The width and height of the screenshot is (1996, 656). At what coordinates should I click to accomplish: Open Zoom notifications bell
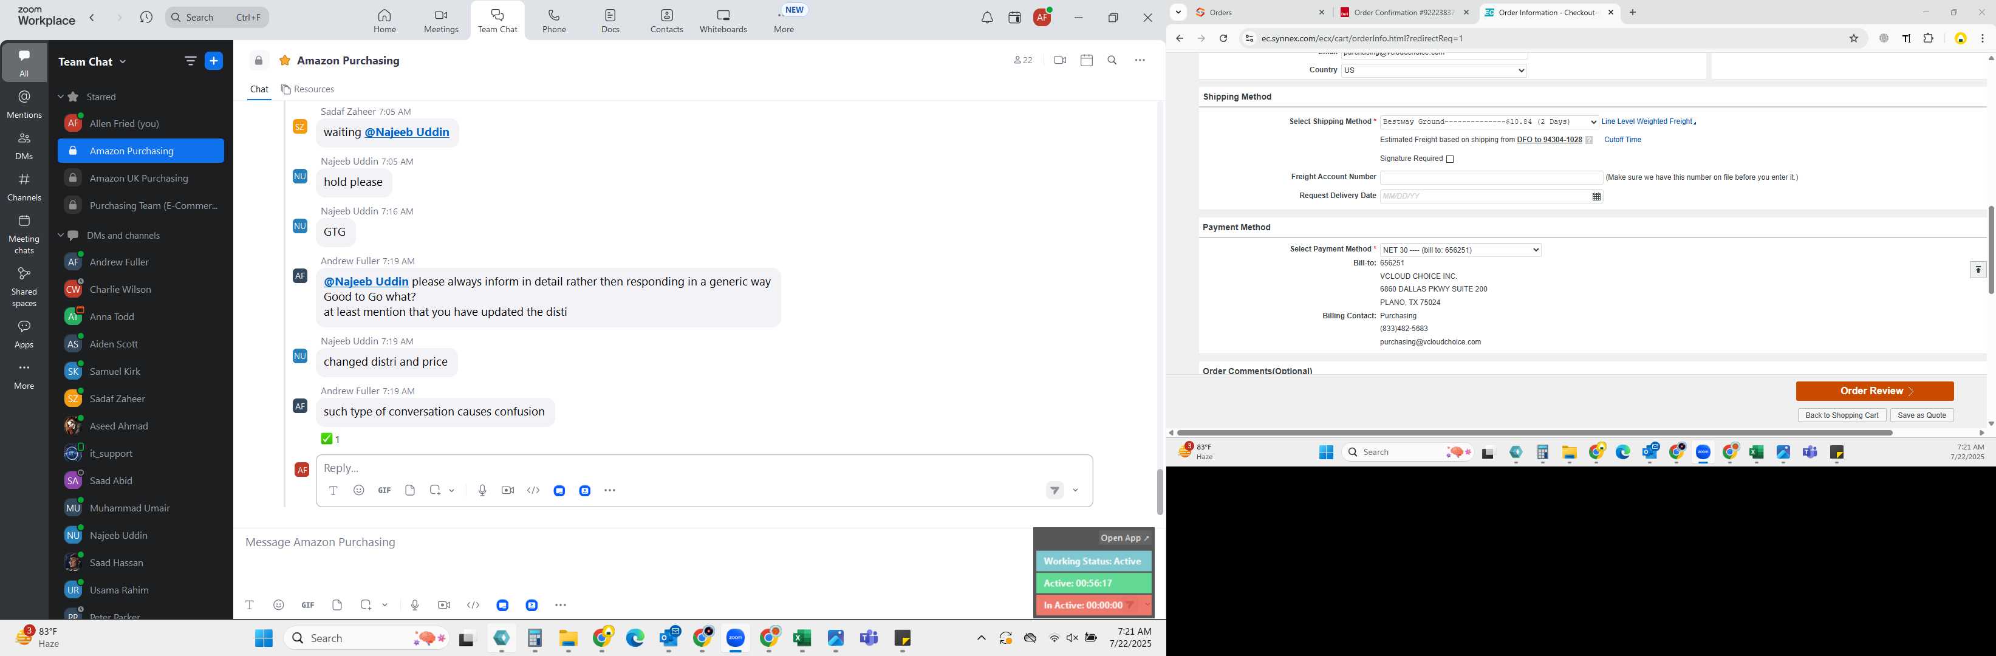(986, 18)
